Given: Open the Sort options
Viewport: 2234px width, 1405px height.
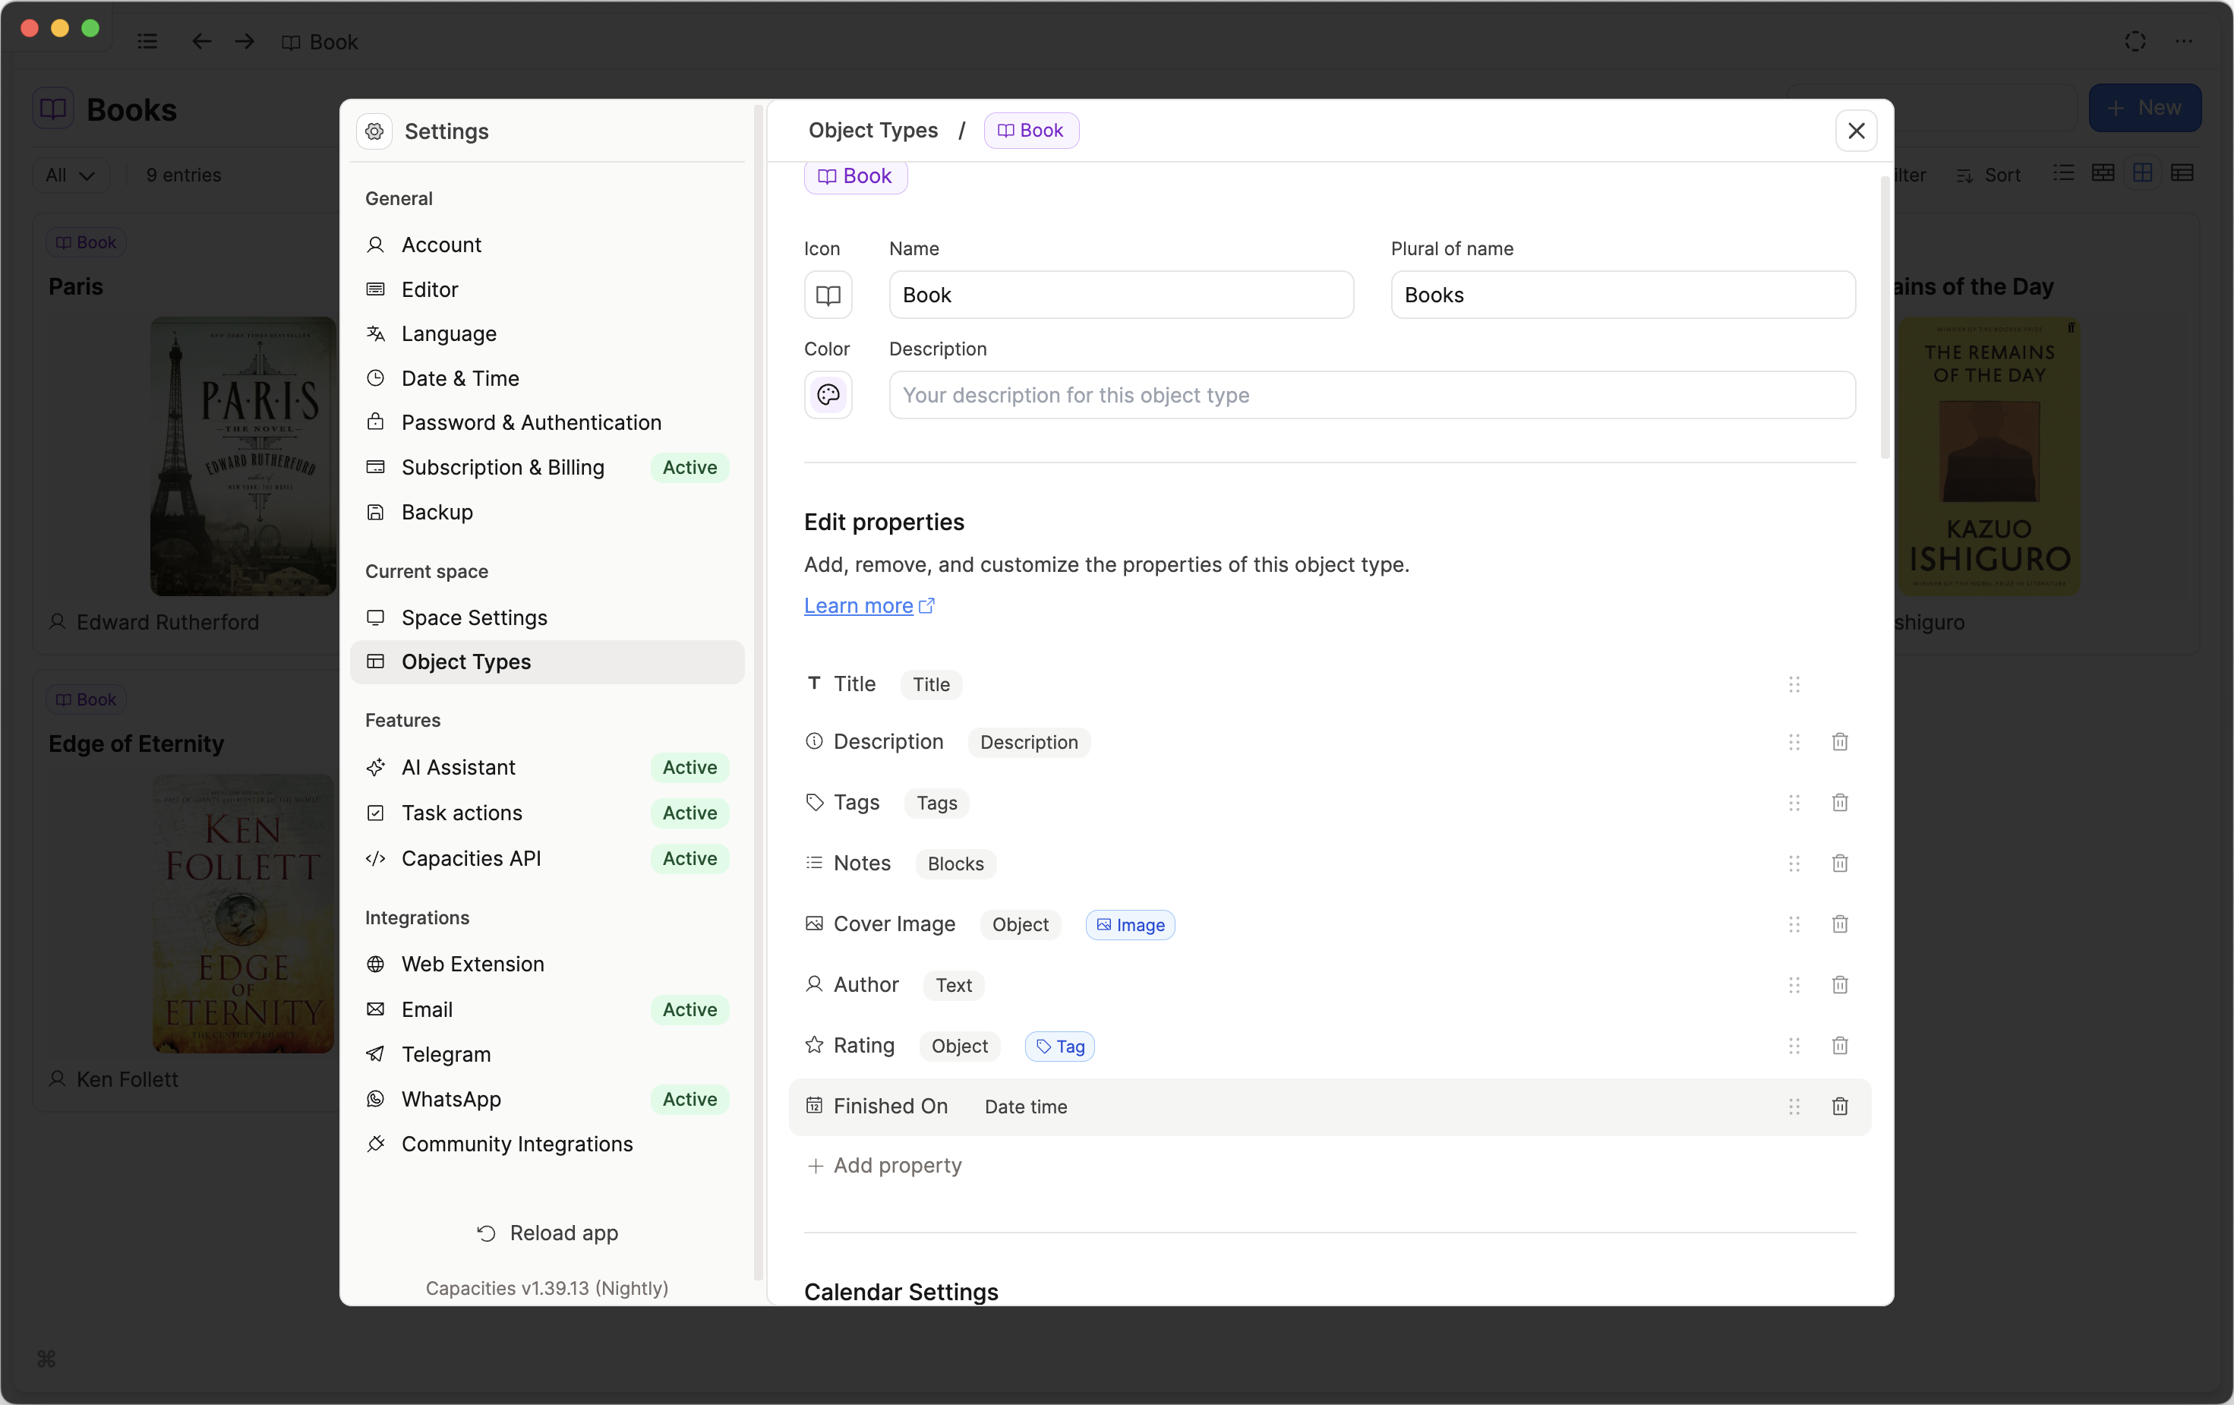Looking at the screenshot, I should (1989, 175).
